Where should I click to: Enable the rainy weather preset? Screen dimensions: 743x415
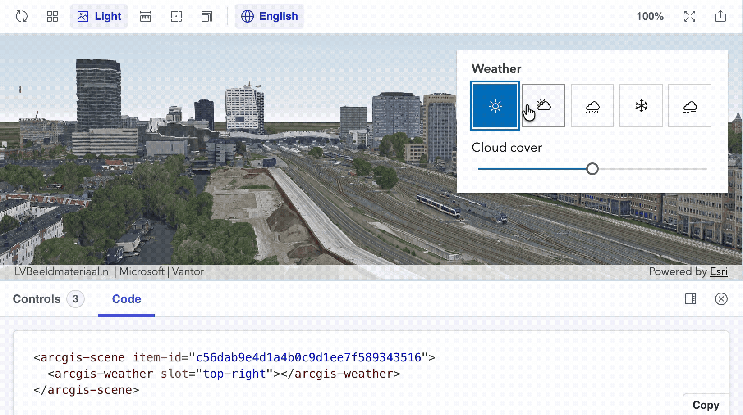pyautogui.click(x=592, y=106)
